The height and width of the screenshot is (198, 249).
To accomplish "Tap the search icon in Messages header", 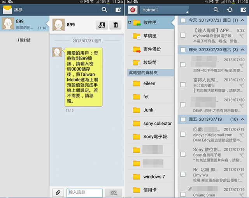I will [104, 10].
